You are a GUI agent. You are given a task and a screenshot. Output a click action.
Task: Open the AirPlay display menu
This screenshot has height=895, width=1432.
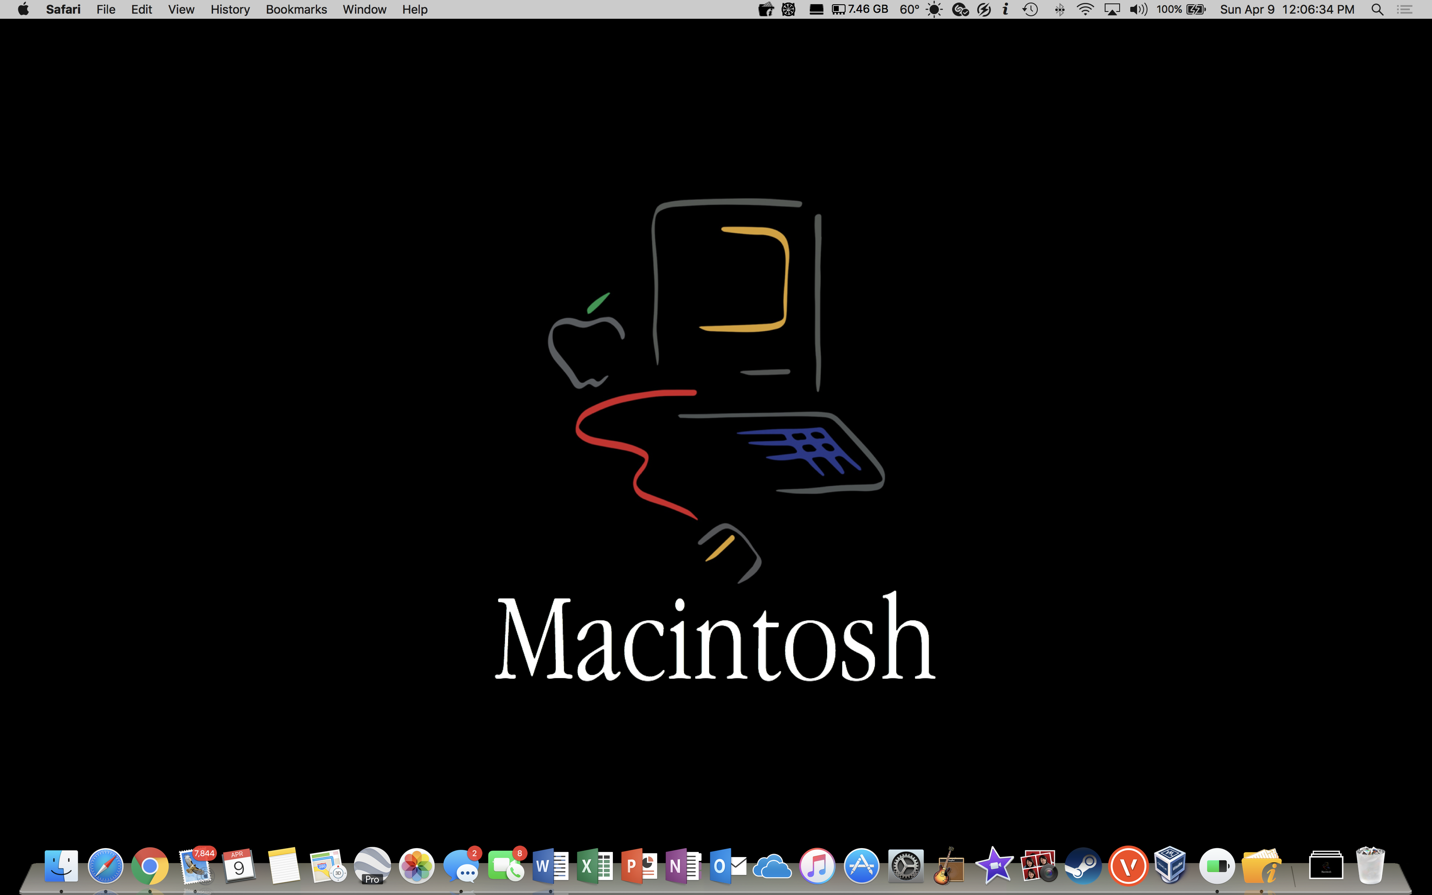(1112, 9)
